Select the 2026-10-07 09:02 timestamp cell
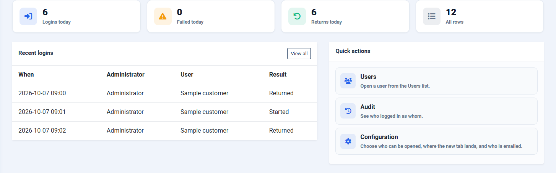 pos(42,131)
